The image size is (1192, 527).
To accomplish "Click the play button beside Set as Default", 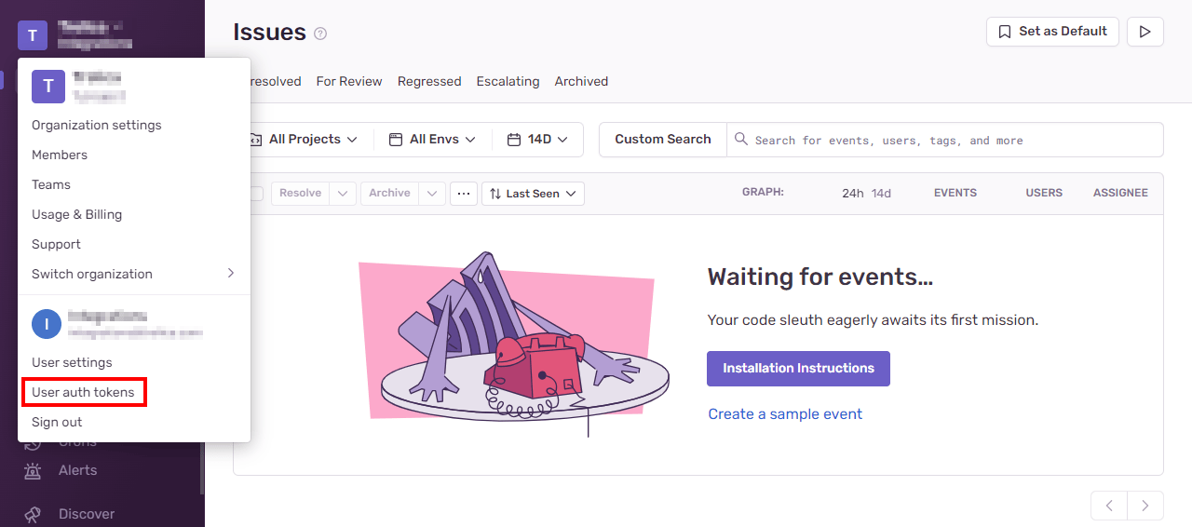I will click(x=1145, y=31).
